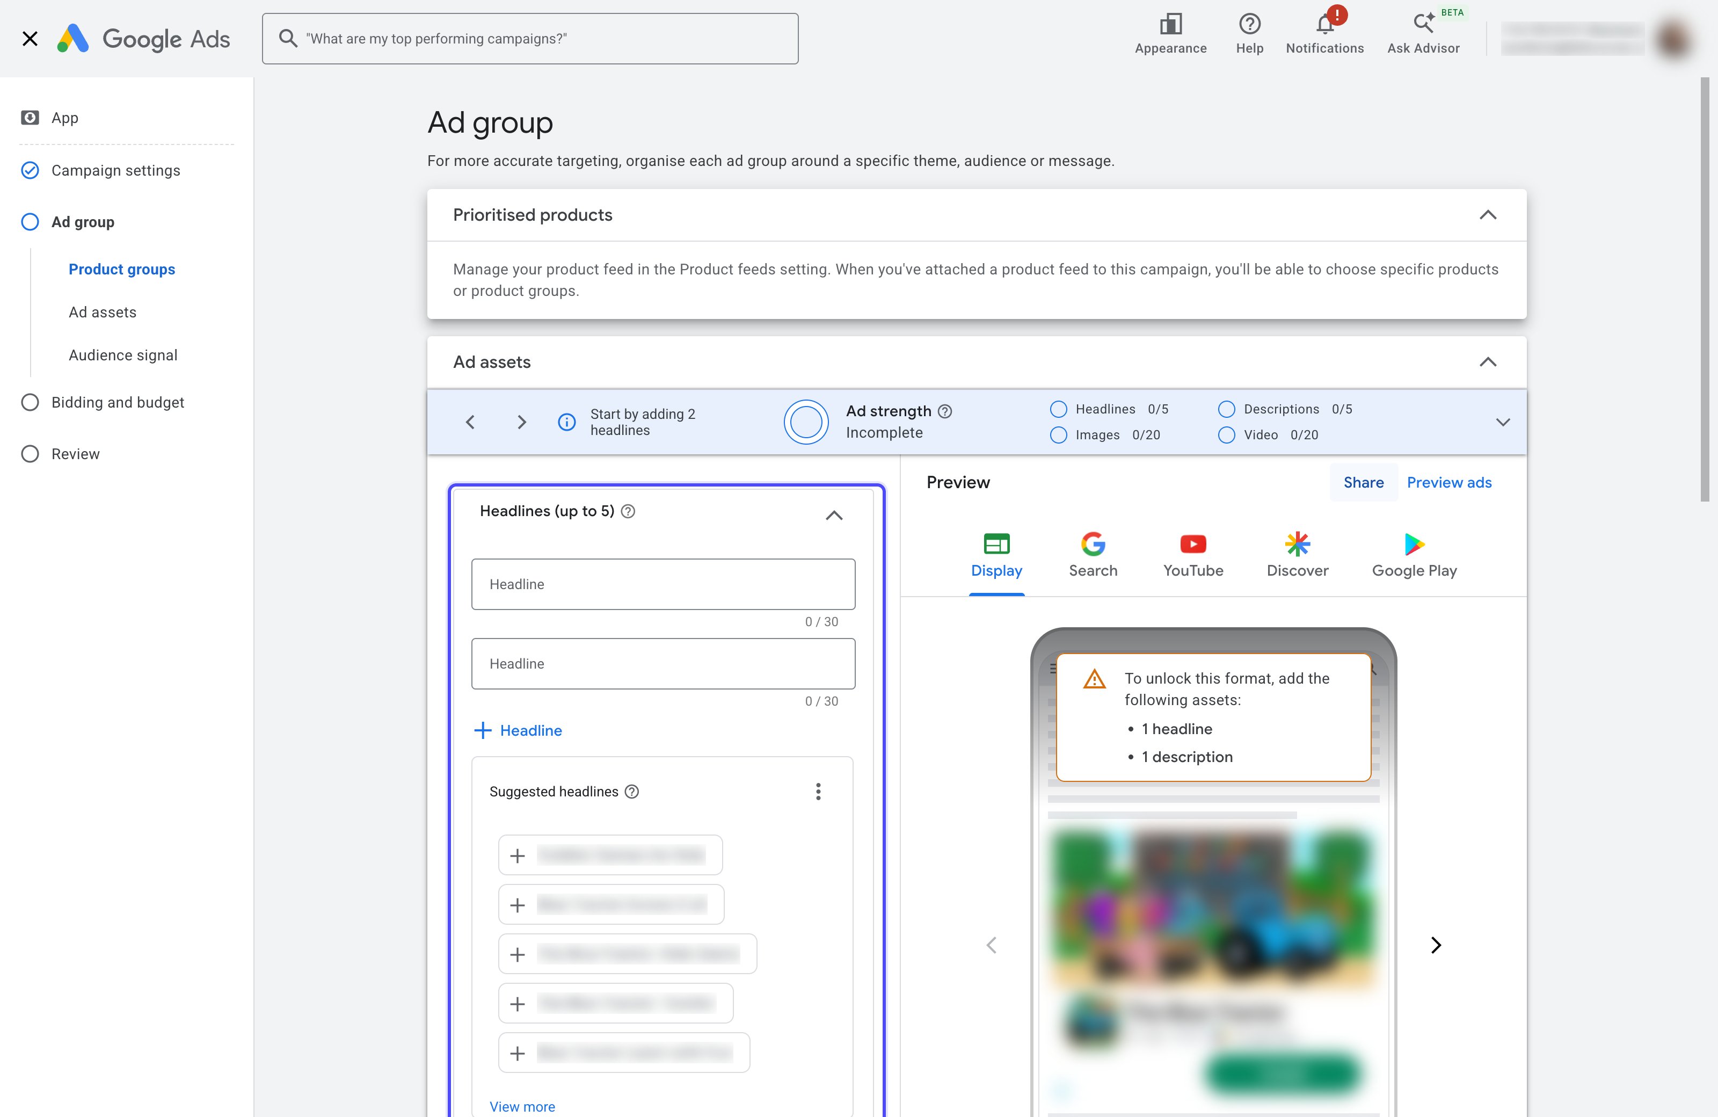Open the Notifications bell

[x=1324, y=25]
